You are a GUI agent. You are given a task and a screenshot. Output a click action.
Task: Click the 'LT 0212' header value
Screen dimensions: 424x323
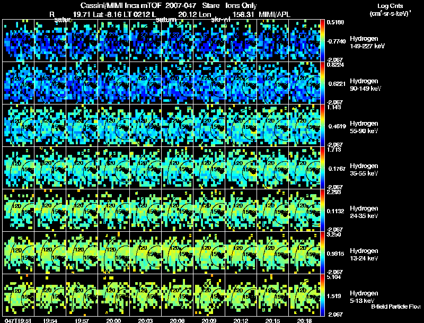pyautogui.click(x=136, y=14)
